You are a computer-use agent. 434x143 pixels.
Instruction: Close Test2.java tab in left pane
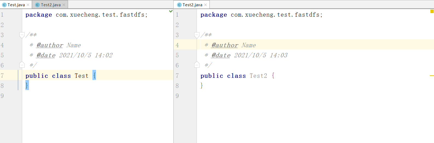coord(64,5)
